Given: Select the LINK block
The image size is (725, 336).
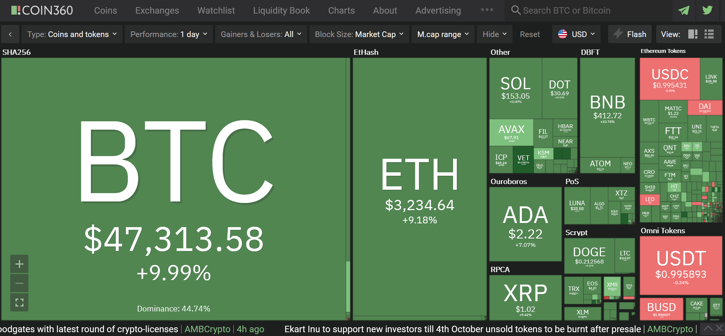Looking at the screenshot, I should click(x=711, y=79).
